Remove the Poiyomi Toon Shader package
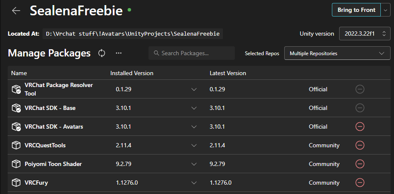The height and width of the screenshot is (194, 394). (360, 164)
